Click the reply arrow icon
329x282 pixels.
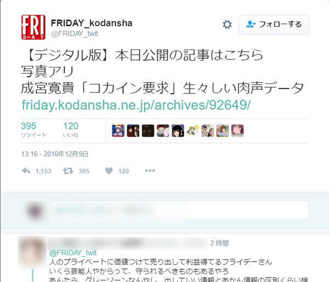click(x=26, y=171)
